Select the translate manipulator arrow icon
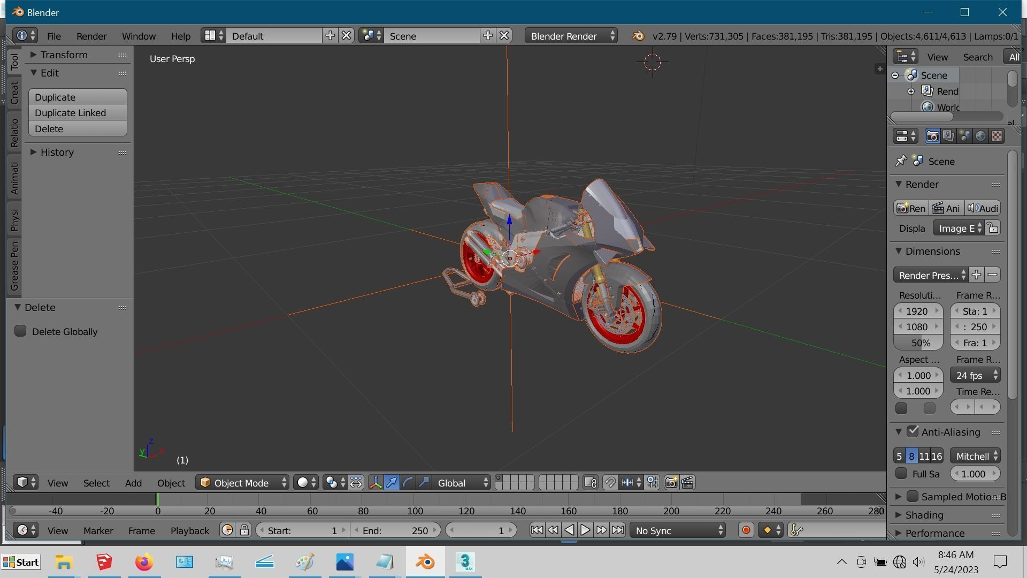Viewport: 1027px width, 578px height. [392, 483]
